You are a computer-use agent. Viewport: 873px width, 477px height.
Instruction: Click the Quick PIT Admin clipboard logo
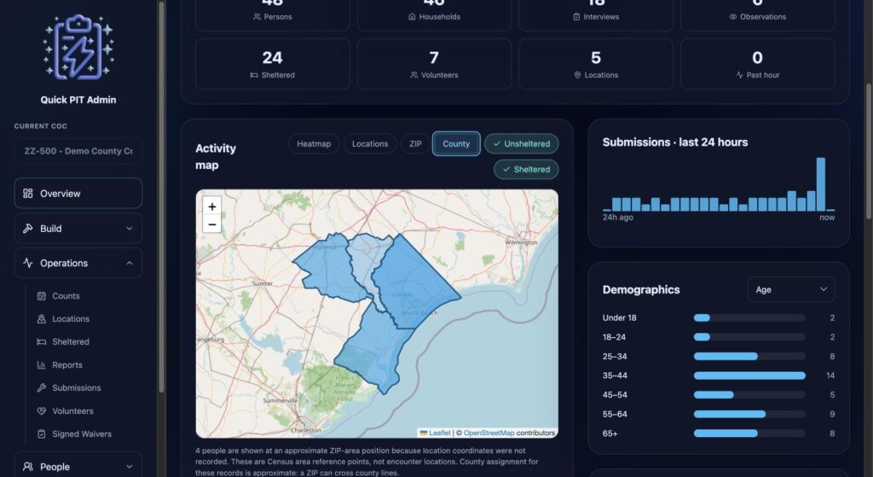tap(78, 47)
